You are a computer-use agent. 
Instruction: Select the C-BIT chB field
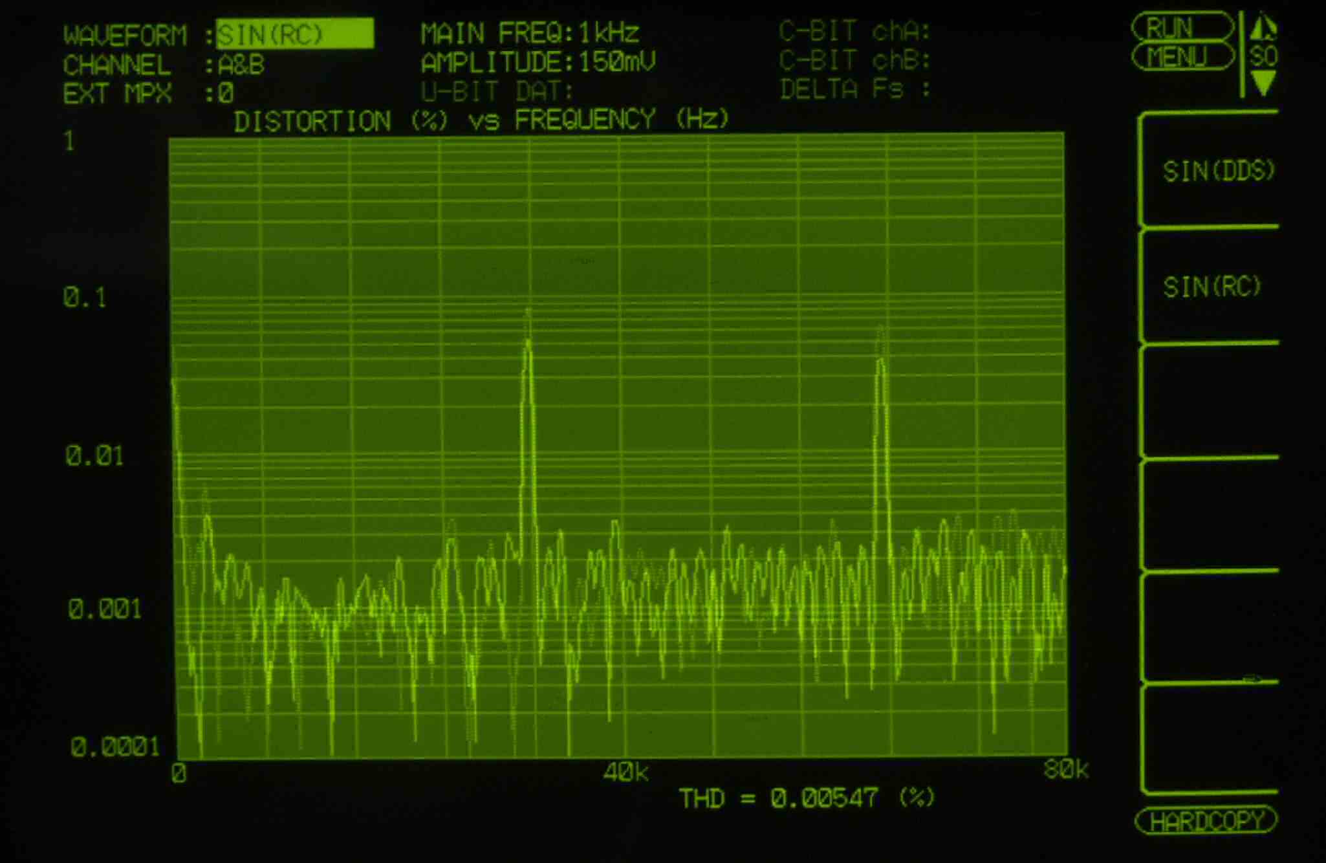pyautogui.click(x=854, y=60)
